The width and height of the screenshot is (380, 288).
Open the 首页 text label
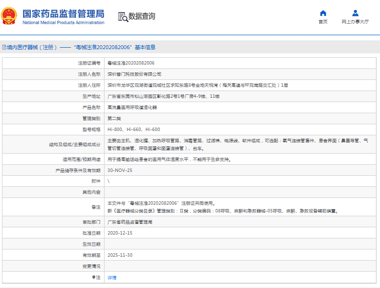pos(323,22)
